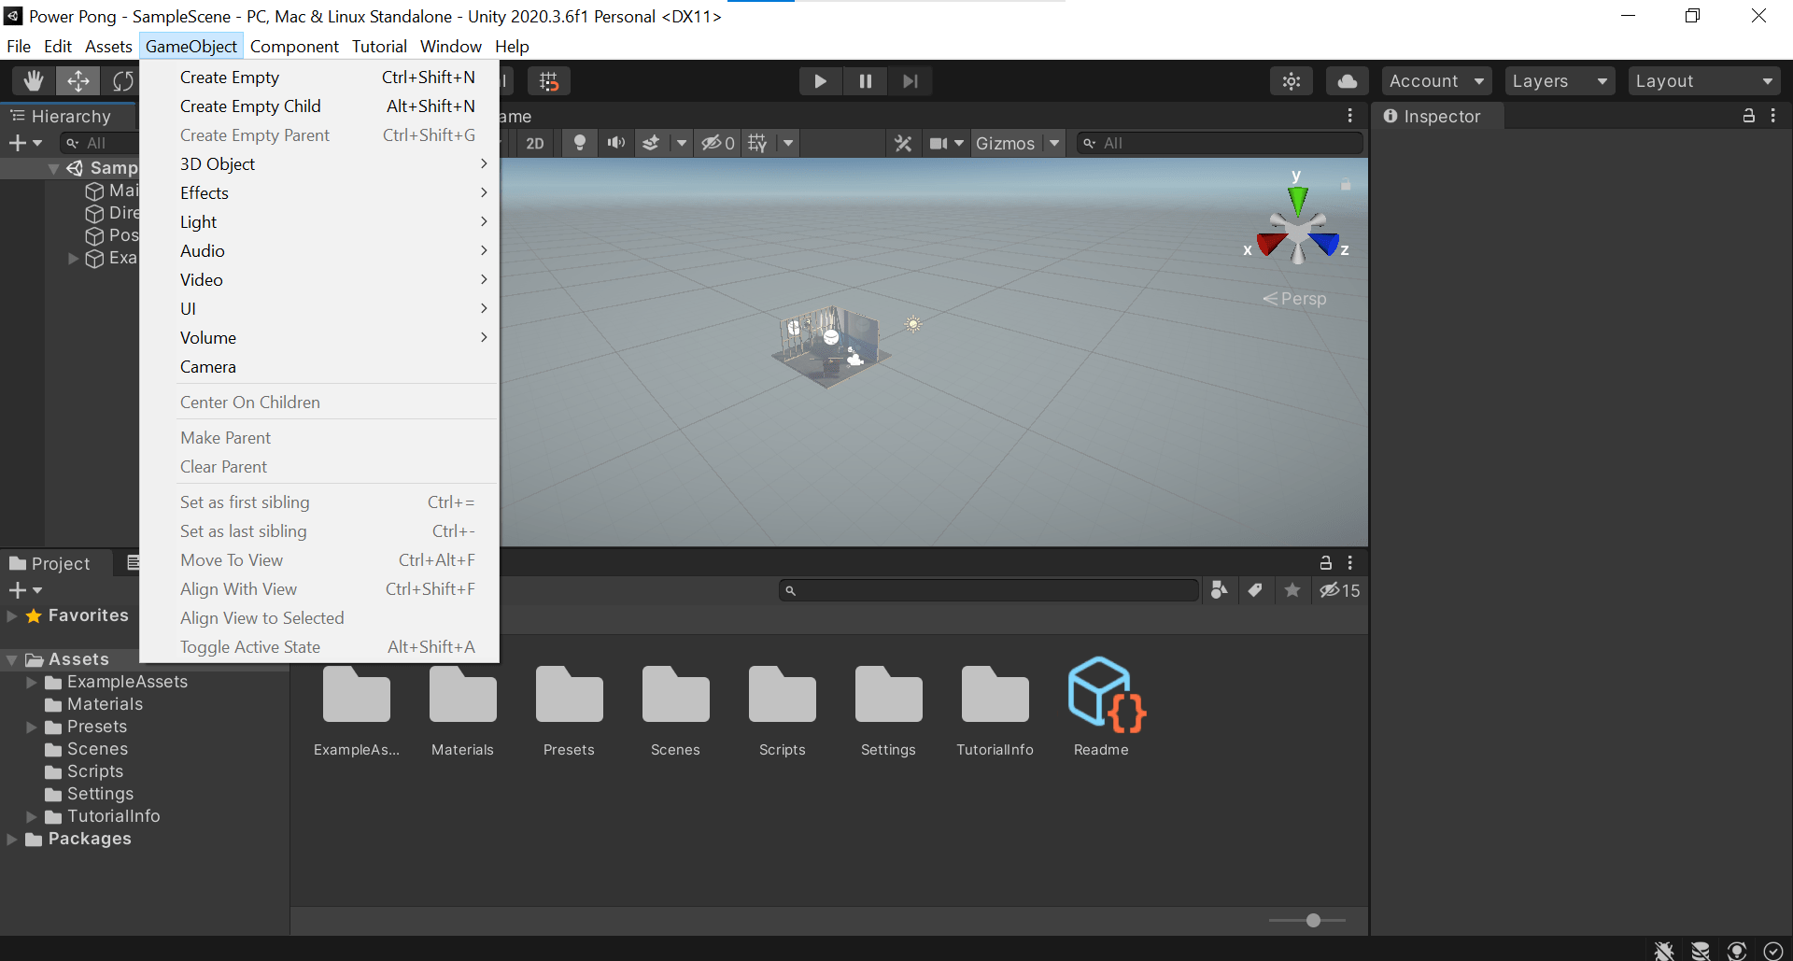Expand Packages in Project tree
1793x961 pixels.
pyautogui.click(x=12, y=840)
